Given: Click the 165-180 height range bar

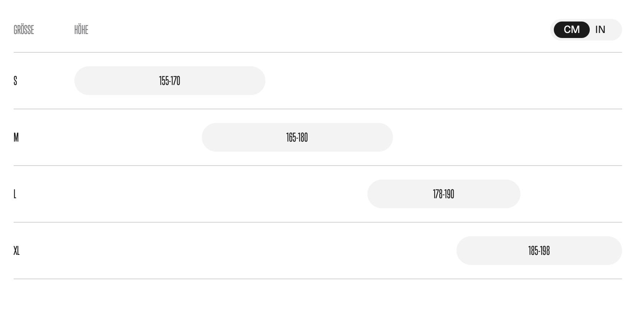Looking at the screenshot, I should pos(297,137).
